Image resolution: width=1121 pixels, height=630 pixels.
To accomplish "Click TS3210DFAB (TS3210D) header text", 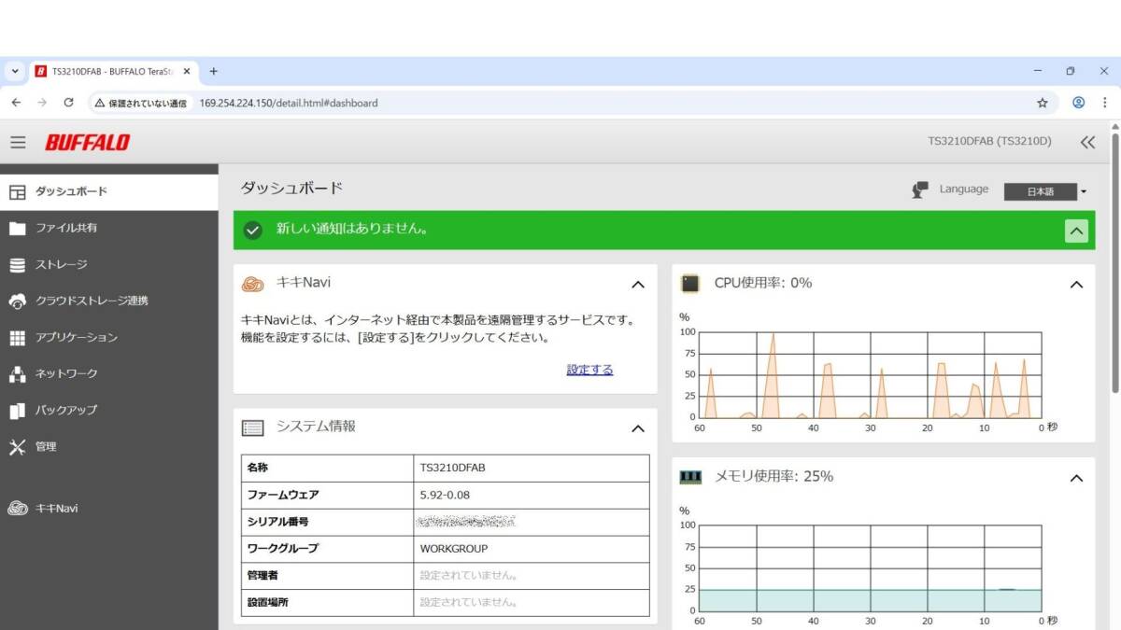I will [x=989, y=142].
